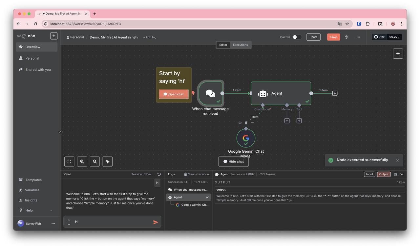The height and width of the screenshot is (248, 420).
Task: Go back in the browser
Action: (18, 24)
